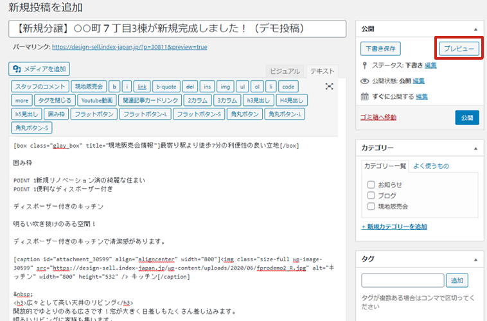Screen dimensions: 487x321
Task: Click the b (bold) quicktag button
Action: tap(114, 87)
